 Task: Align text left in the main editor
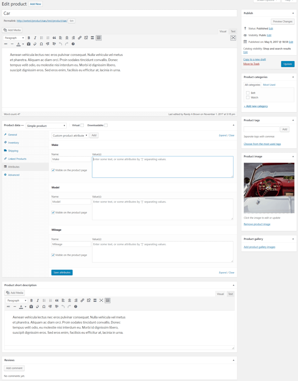[x=60, y=38]
